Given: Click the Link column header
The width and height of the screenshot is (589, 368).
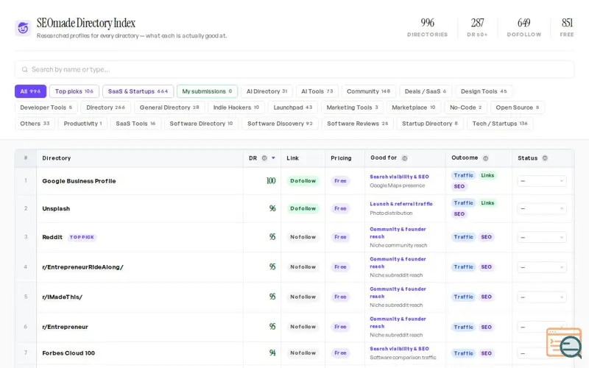Looking at the screenshot, I should coord(292,158).
